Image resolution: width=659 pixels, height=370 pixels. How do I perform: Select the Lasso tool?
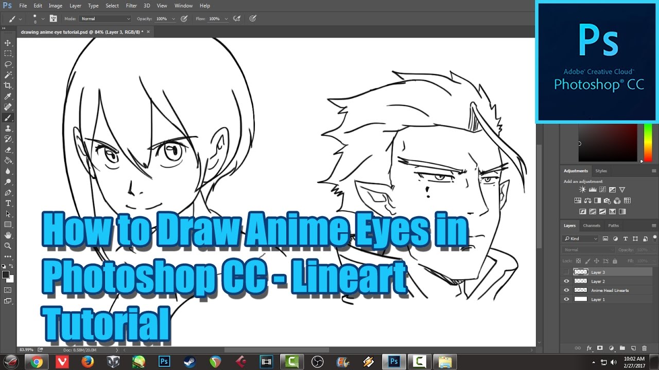point(8,64)
